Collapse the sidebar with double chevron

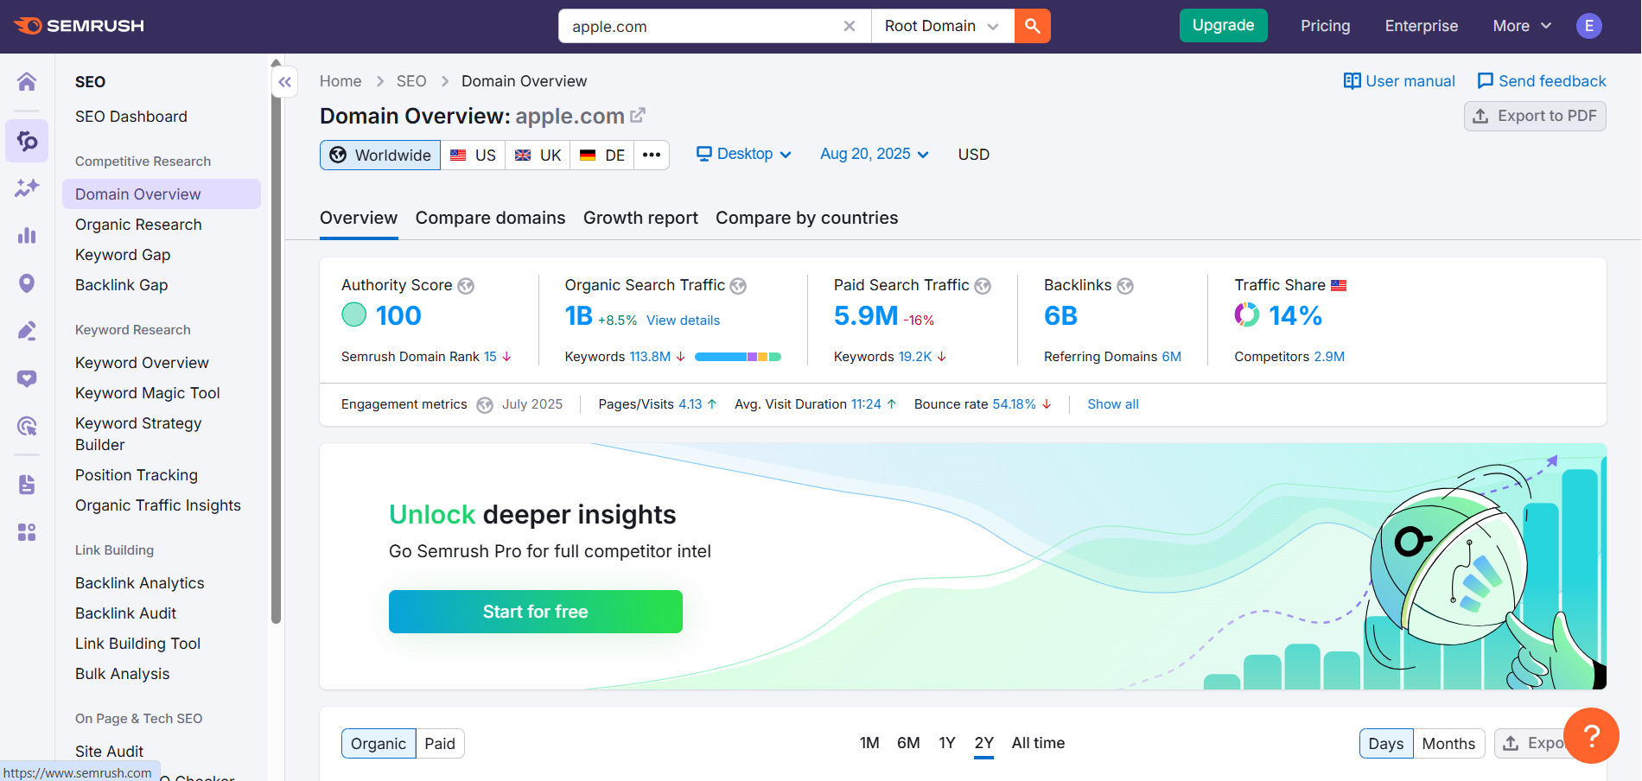[284, 83]
